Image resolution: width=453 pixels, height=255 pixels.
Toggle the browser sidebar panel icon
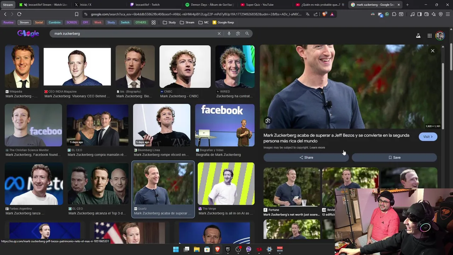(x=419, y=14)
